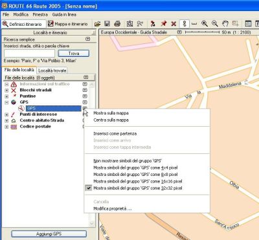This screenshot has width=259, height=240.
Task: Click the street search input field
Action: tap(29, 53)
